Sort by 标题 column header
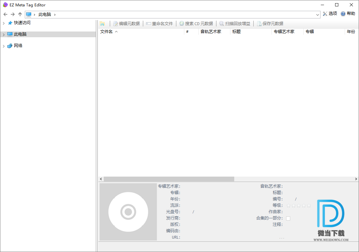The height and width of the screenshot is (252, 359). pos(251,31)
